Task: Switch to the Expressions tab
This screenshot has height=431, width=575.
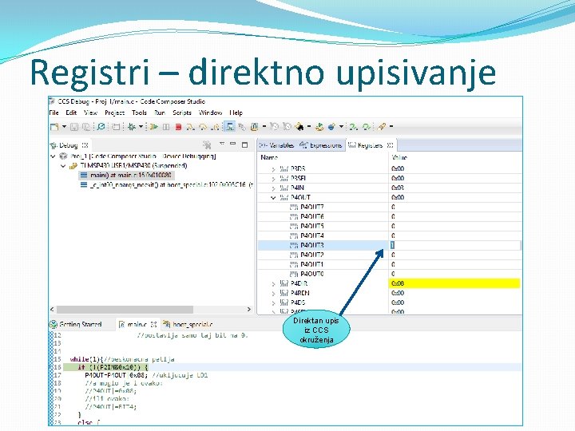Action: tap(321, 145)
